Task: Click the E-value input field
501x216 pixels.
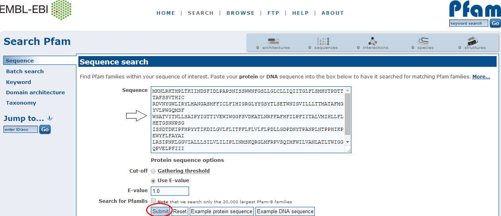Action: [x=170, y=191]
